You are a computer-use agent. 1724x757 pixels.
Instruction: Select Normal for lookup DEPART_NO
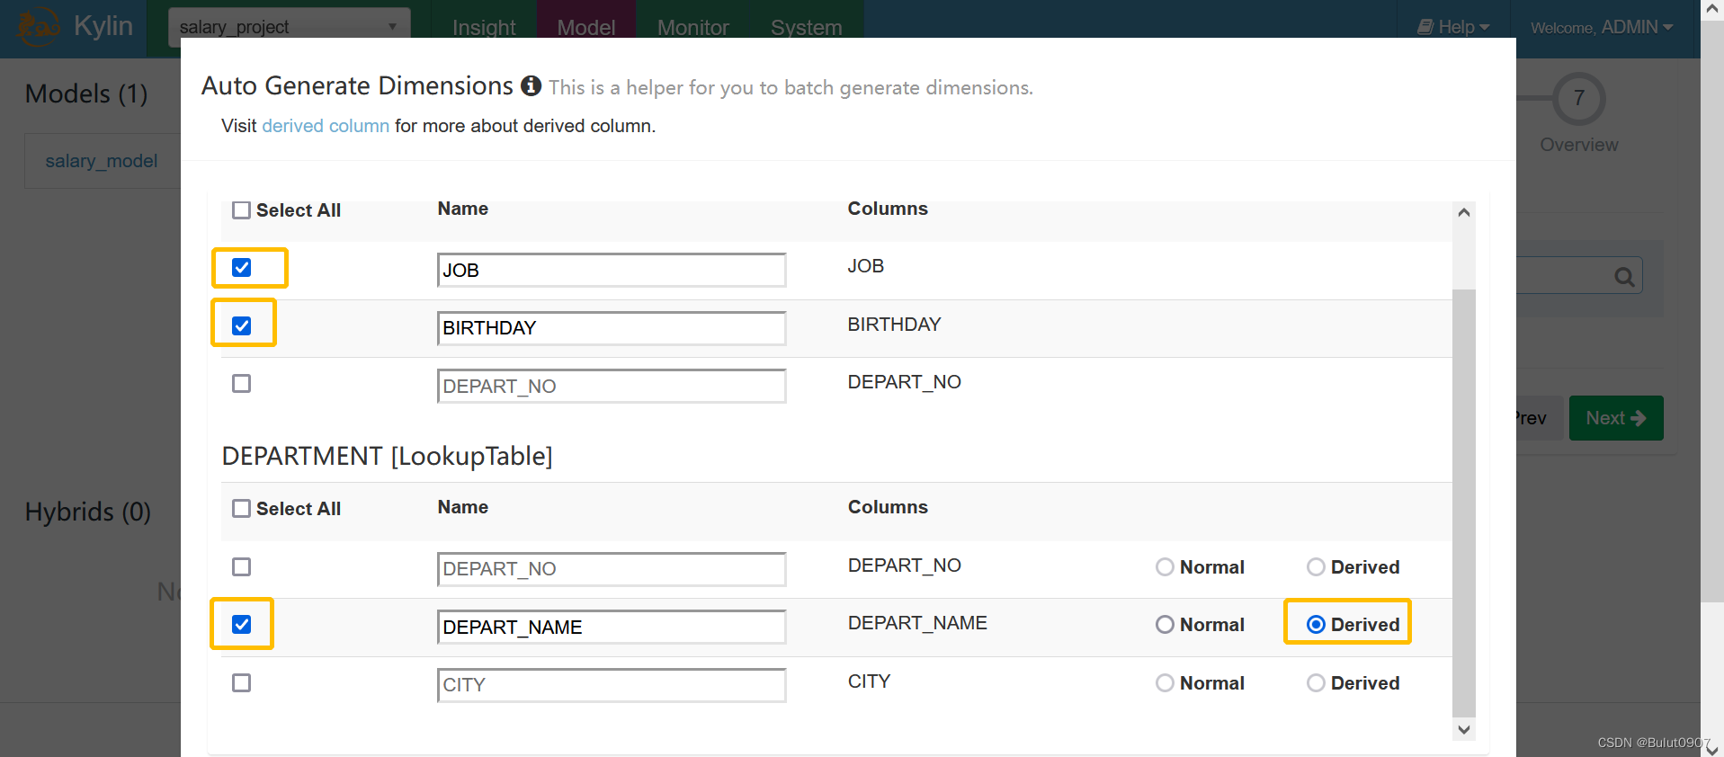tap(1165, 567)
